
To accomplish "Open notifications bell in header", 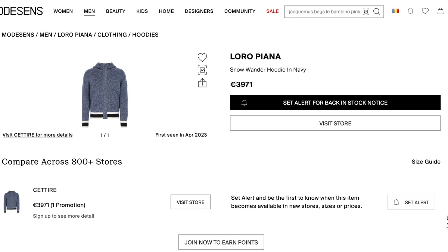I will (410, 11).
